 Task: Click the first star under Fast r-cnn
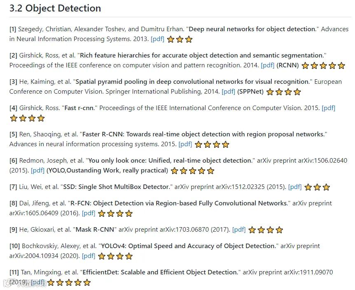pos(14,118)
